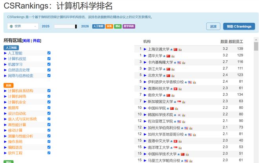Toggle the 数据库 area checkbox
The width and height of the screenshot is (259, 163).
(x=49, y=107)
